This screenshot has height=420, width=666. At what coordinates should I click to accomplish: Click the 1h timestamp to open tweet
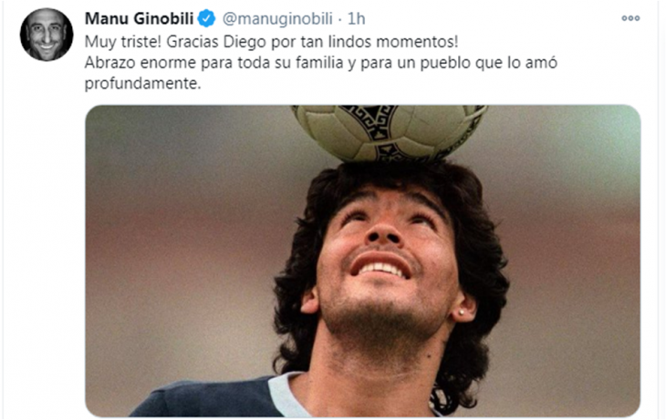[357, 18]
